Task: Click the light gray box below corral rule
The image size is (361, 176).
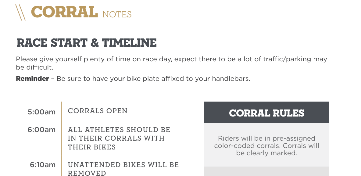Action: (266, 171)
